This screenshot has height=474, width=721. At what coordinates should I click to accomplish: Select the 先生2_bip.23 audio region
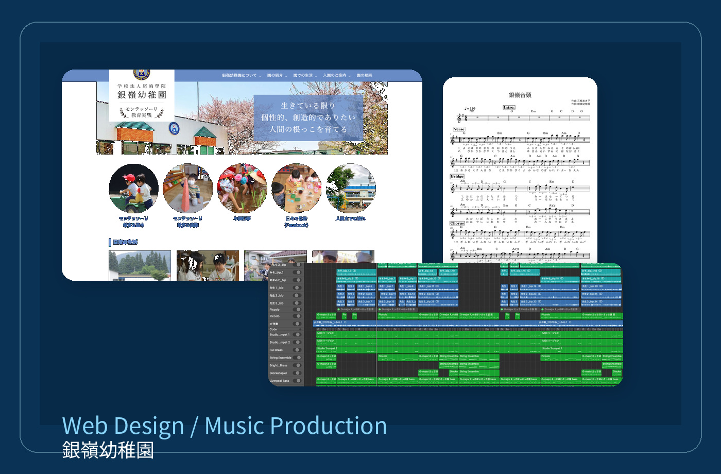(550, 294)
